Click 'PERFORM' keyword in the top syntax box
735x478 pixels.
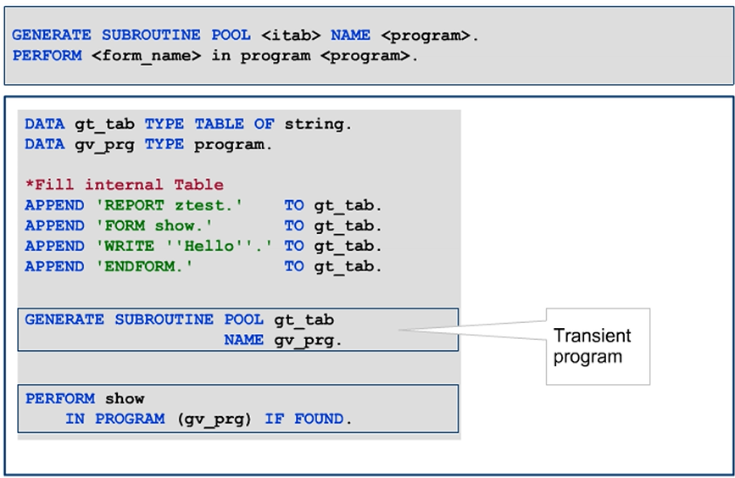coord(47,56)
